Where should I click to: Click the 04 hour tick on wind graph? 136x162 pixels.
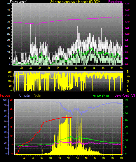31,68
